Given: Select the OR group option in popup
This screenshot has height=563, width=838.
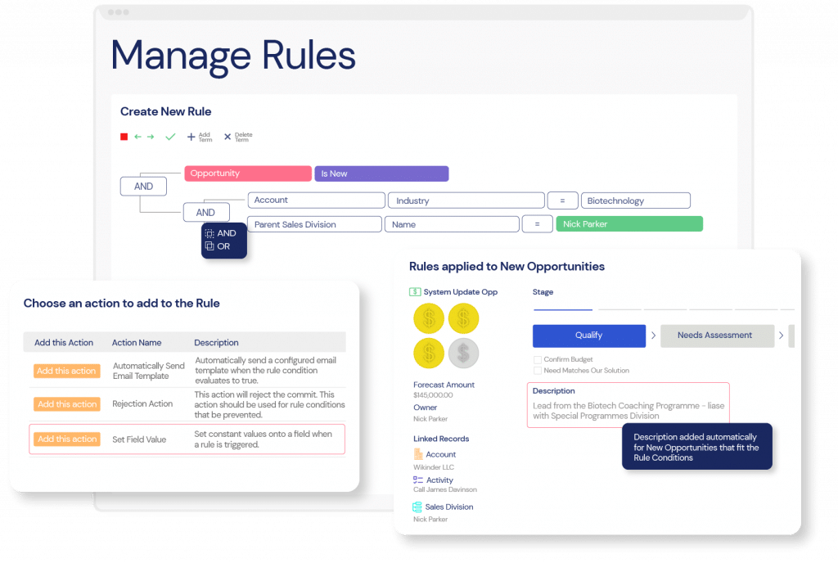Looking at the screenshot, I should tap(218, 246).
